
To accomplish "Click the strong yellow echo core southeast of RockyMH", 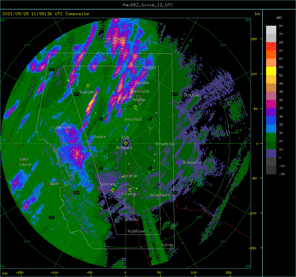I will 91,104.
